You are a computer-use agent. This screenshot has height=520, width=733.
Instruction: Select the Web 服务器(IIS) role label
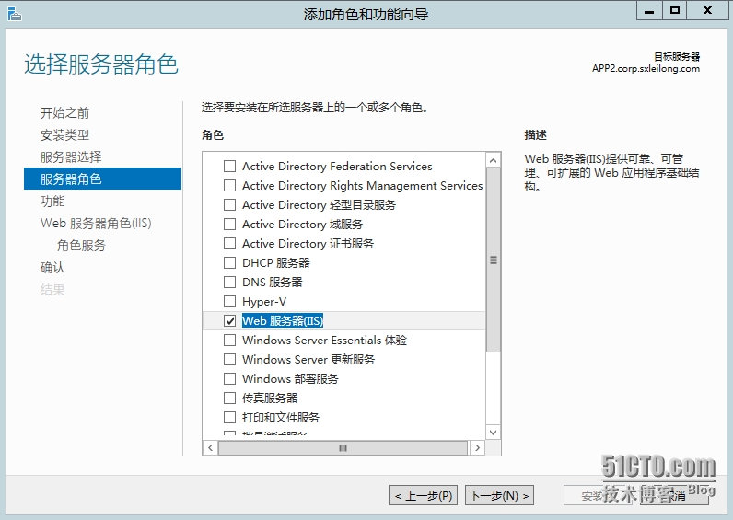coord(283,321)
